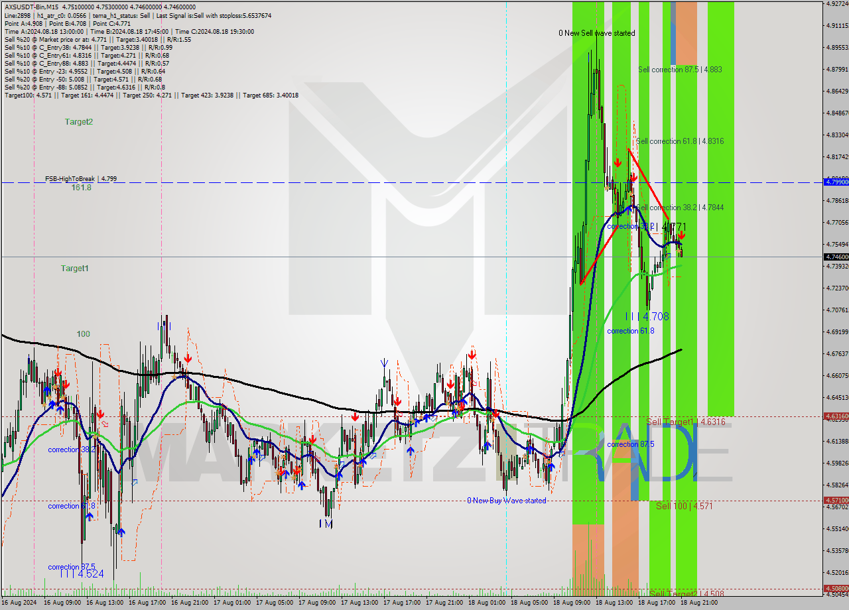This screenshot has width=849, height=610.
Task: Click the '18 Aug 09:00' time axis label
Action: tap(571, 603)
